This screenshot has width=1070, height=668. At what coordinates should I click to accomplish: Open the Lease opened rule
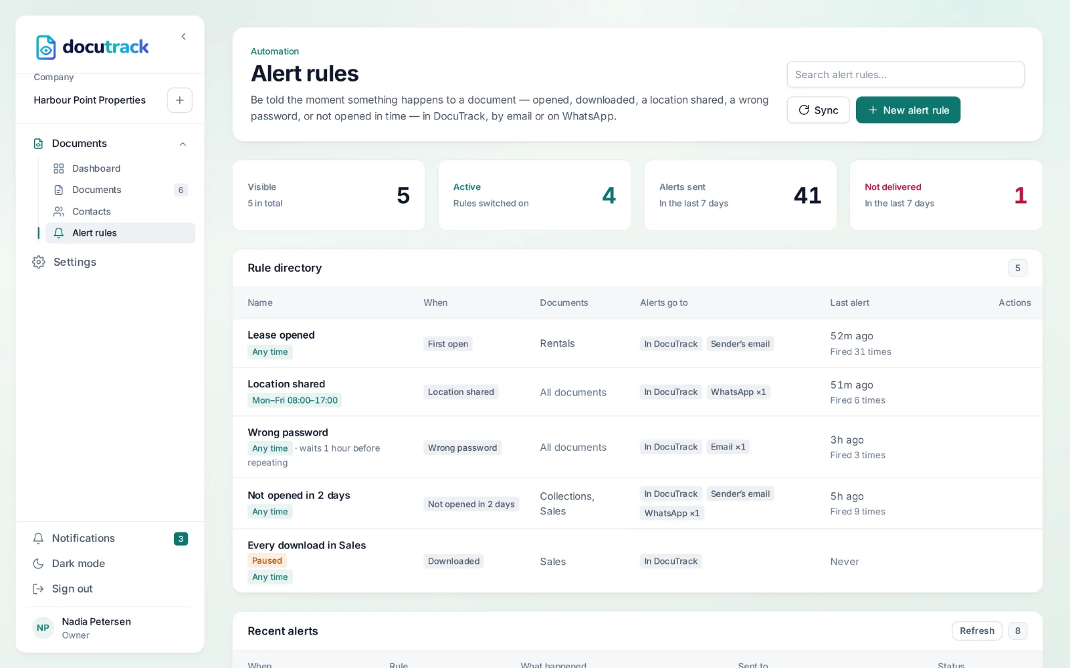(281, 335)
